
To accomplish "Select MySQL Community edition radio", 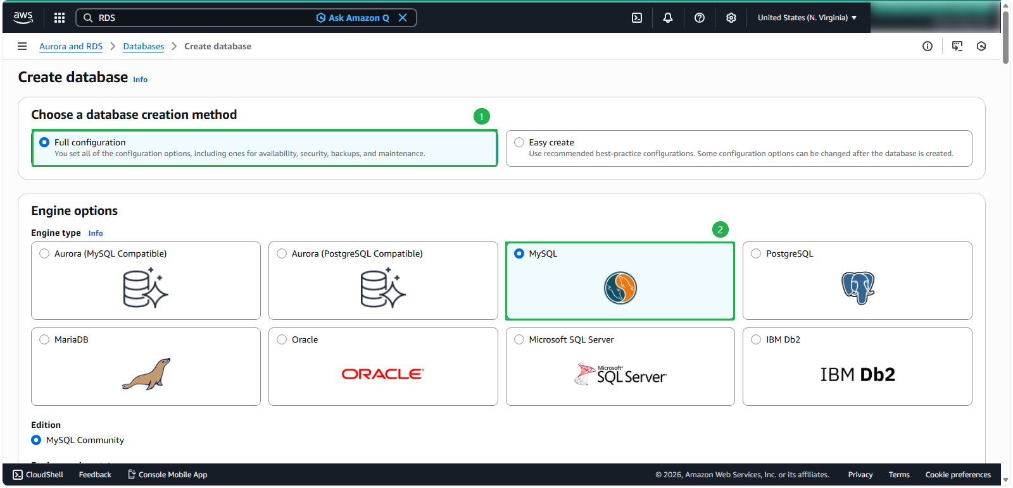I will tap(36, 440).
